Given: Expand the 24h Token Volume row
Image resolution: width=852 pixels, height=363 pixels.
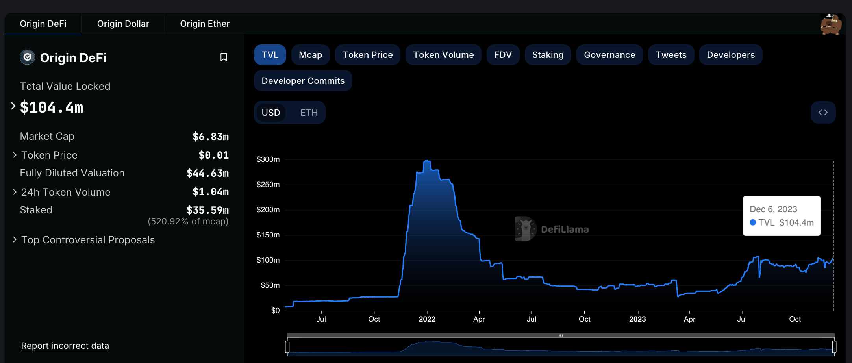Looking at the screenshot, I should click(15, 192).
